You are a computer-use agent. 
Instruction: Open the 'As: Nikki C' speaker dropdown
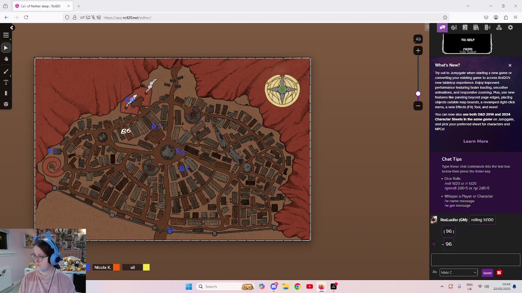[x=458, y=273]
